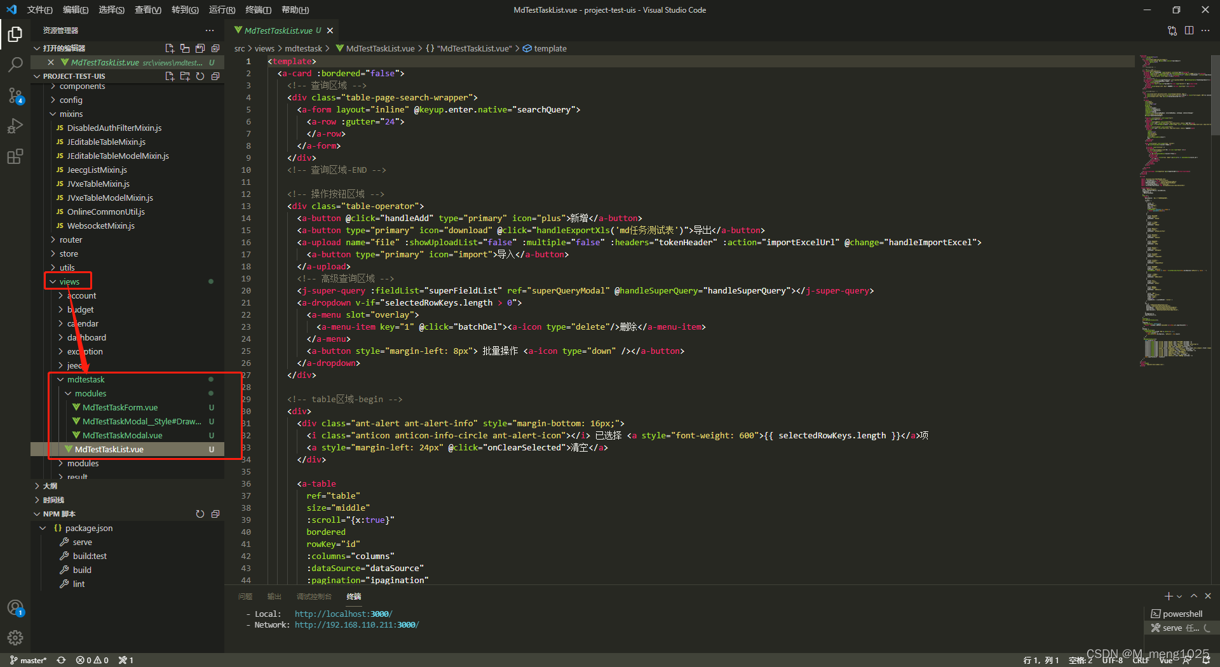Split the editor to the right
Viewport: 1220px width, 667px height.
[1189, 30]
